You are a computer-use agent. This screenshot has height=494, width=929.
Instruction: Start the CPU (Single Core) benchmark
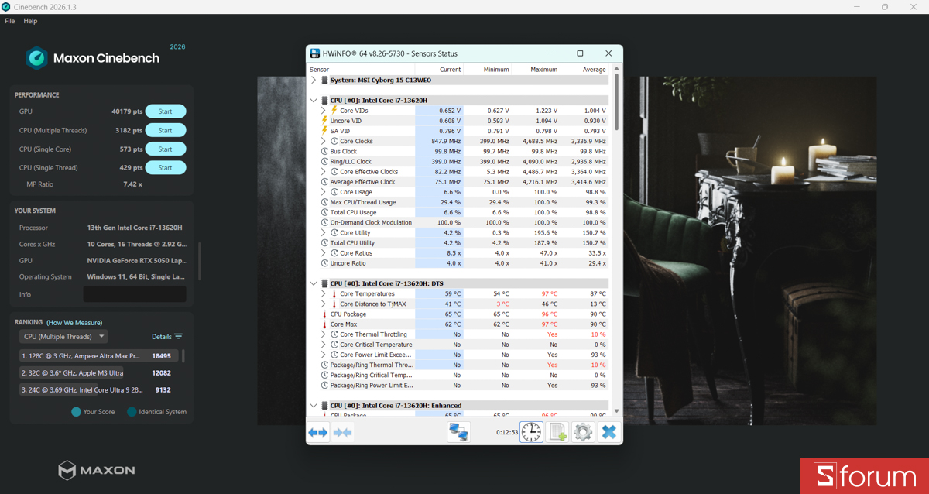click(x=166, y=149)
